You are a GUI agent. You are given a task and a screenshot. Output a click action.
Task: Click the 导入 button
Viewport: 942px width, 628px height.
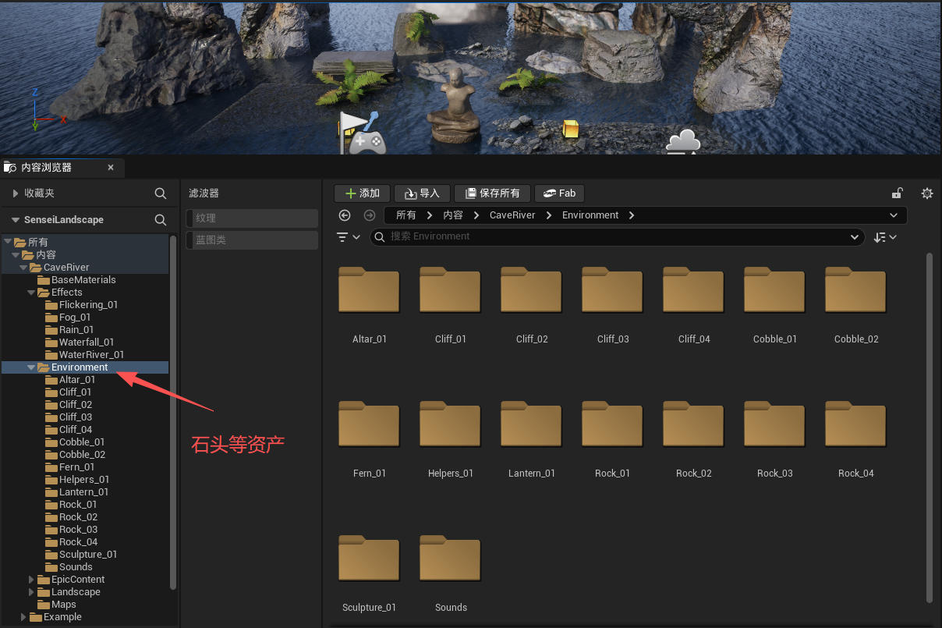[422, 193]
